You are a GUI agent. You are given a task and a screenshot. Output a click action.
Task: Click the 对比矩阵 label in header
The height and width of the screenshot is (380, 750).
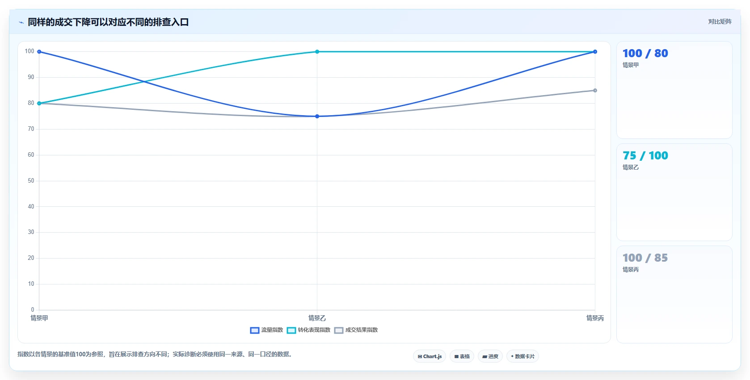coord(720,21)
